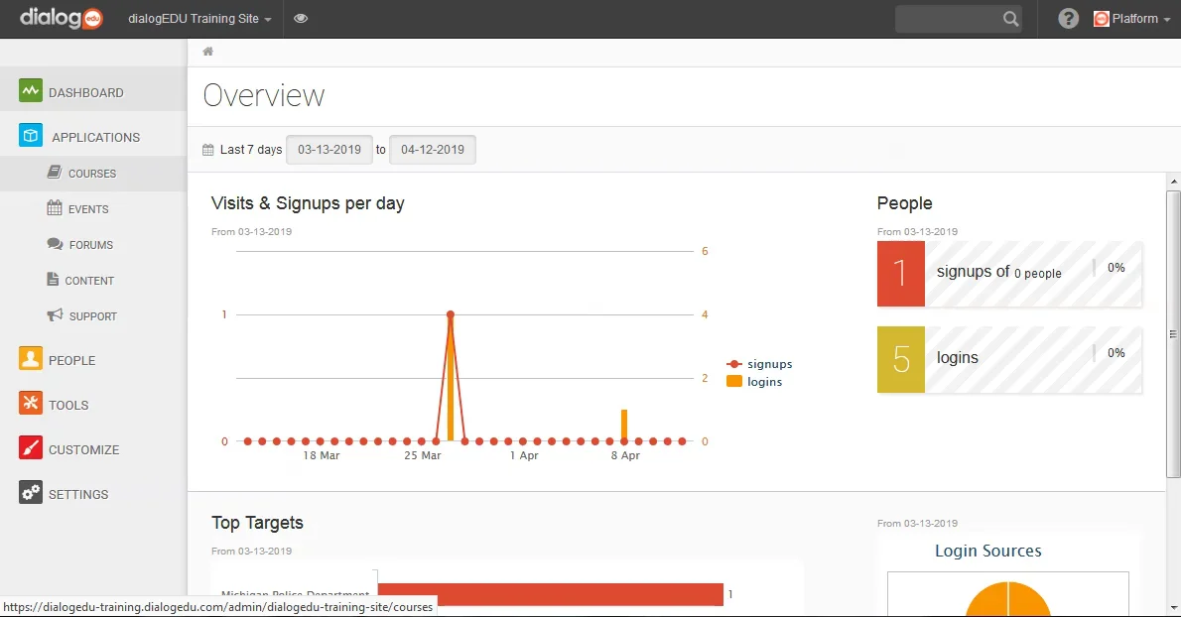1181x617 pixels.
Task: Open the signups of 0 people card
Action: tap(1009, 274)
